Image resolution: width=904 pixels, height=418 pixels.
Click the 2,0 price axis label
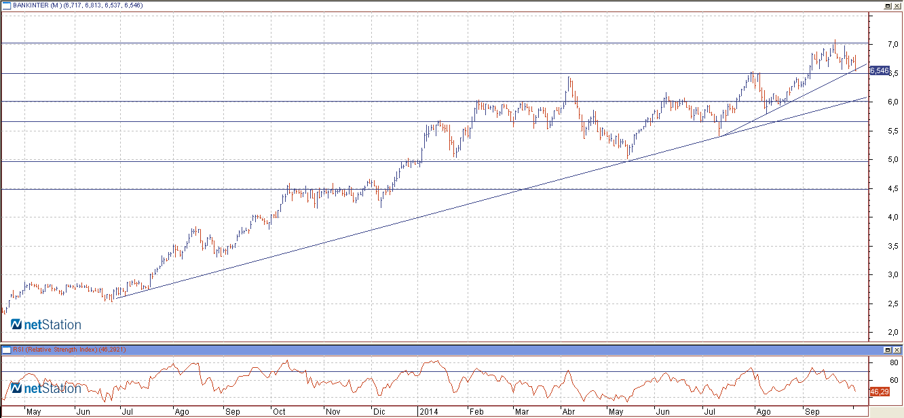click(892, 333)
